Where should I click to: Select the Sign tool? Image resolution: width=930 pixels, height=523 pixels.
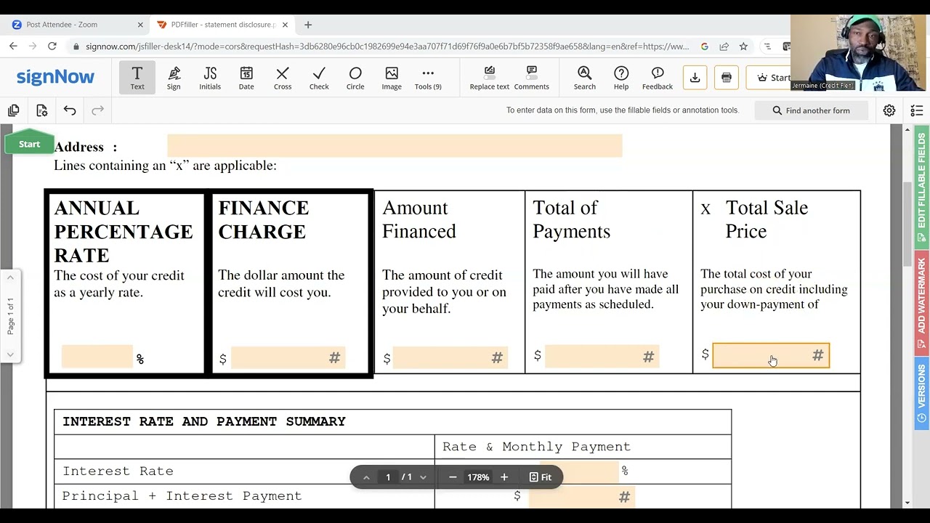click(x=174, y=78)
